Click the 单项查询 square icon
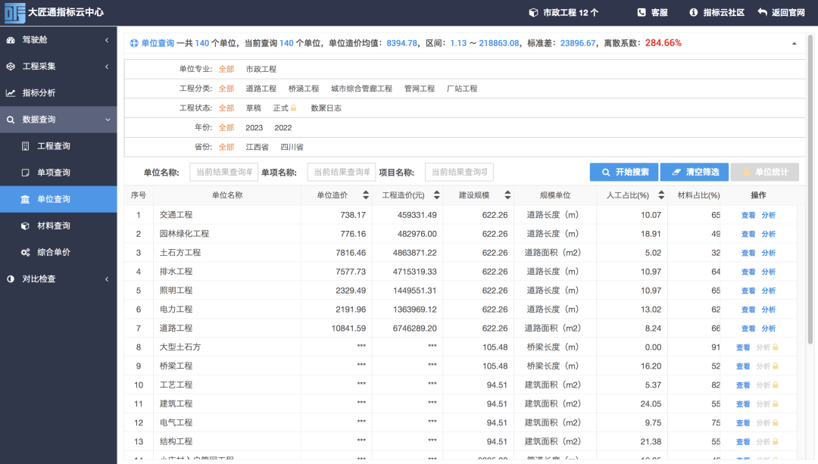Viewport: 818px width, 464px height. pos(25,173)
